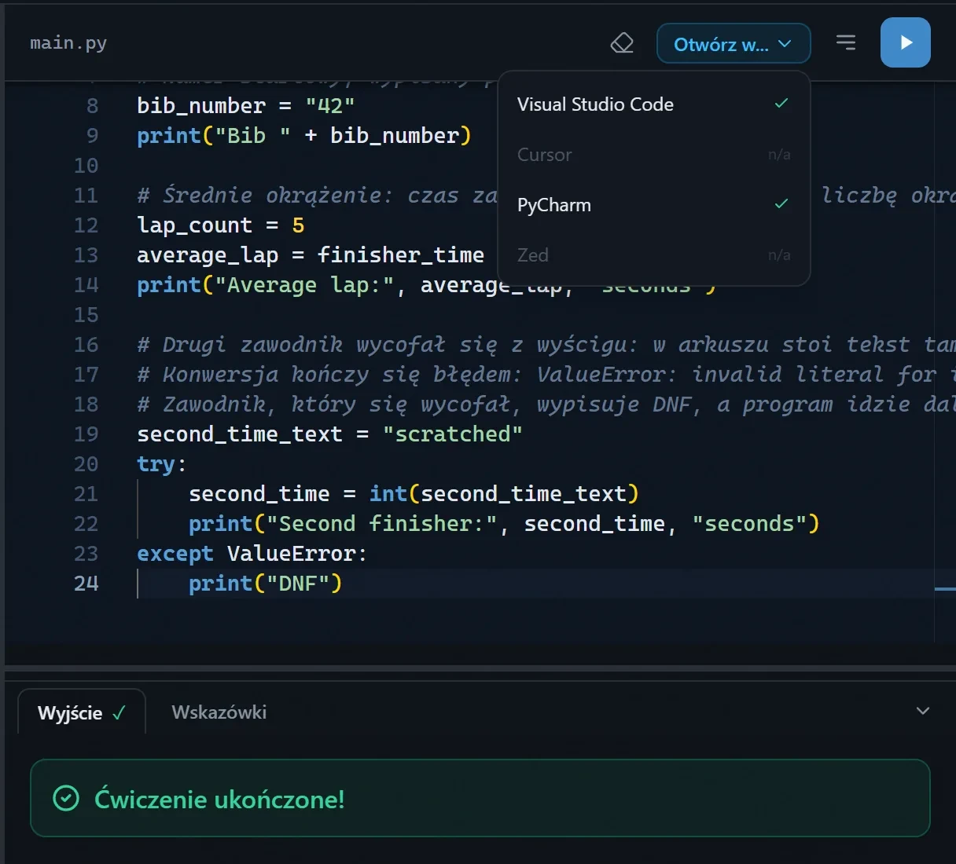Click the 'Second finisher:' print line
The image size is (956, 864).
pyautogui.click(x=504, y=524)
